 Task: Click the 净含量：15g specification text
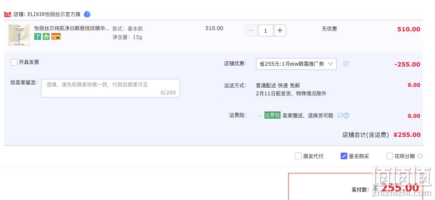[127, 37]
